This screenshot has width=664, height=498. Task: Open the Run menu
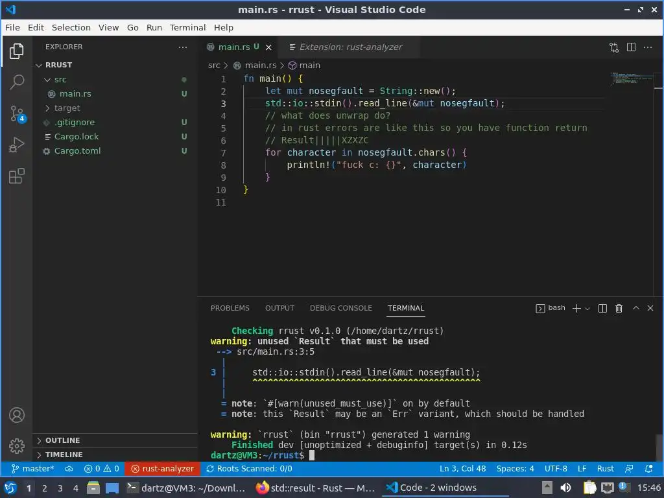point(154,27)
